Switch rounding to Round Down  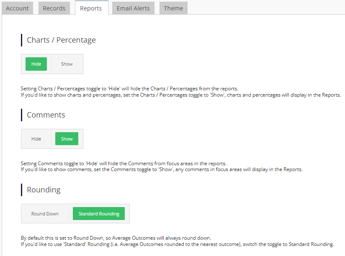[45, 214]
